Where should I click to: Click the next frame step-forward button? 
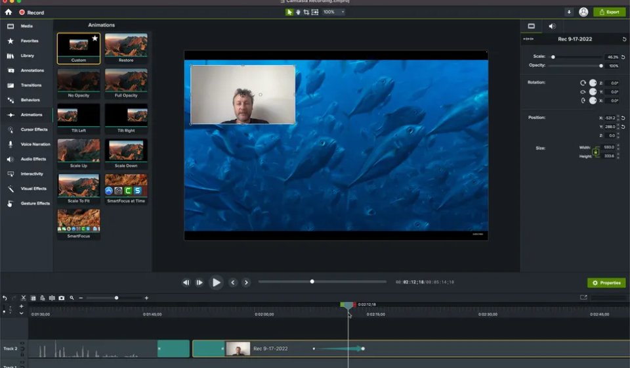point(199,283)
